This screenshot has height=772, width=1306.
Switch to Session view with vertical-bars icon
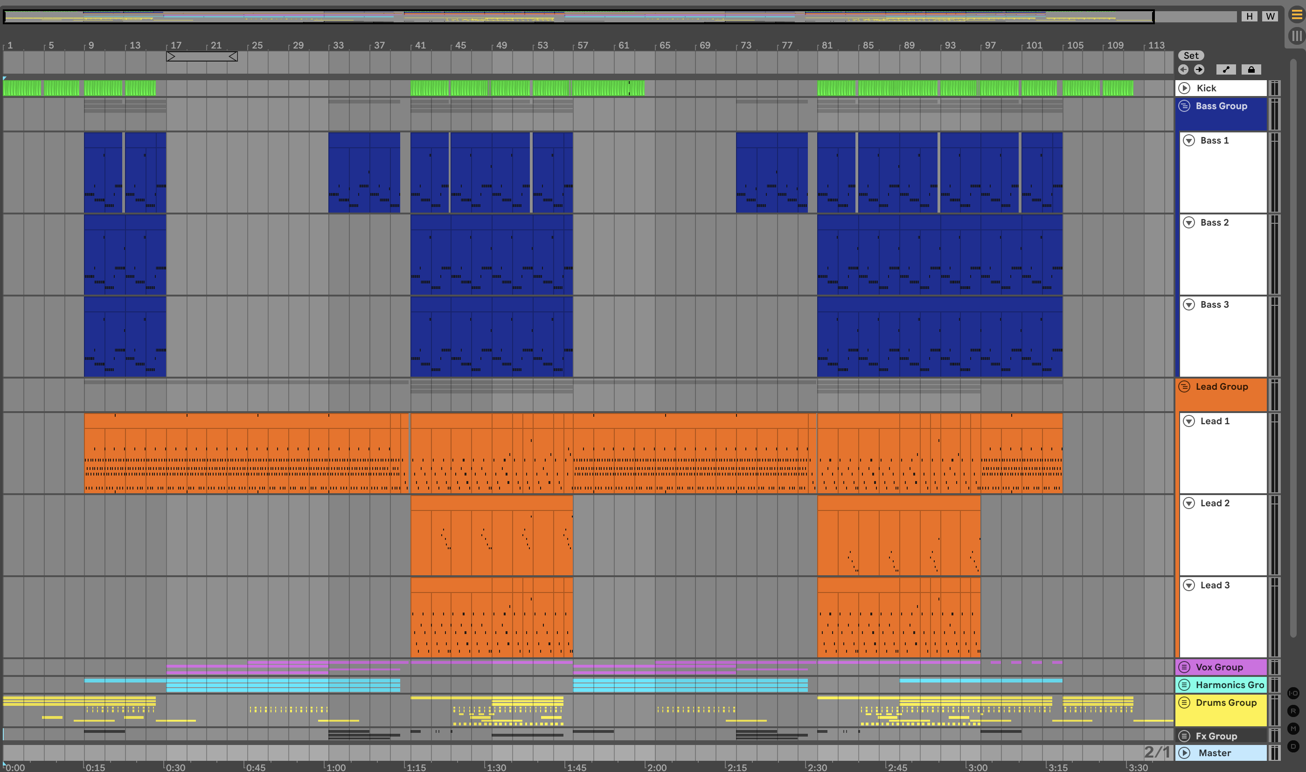click(1297, 36)
